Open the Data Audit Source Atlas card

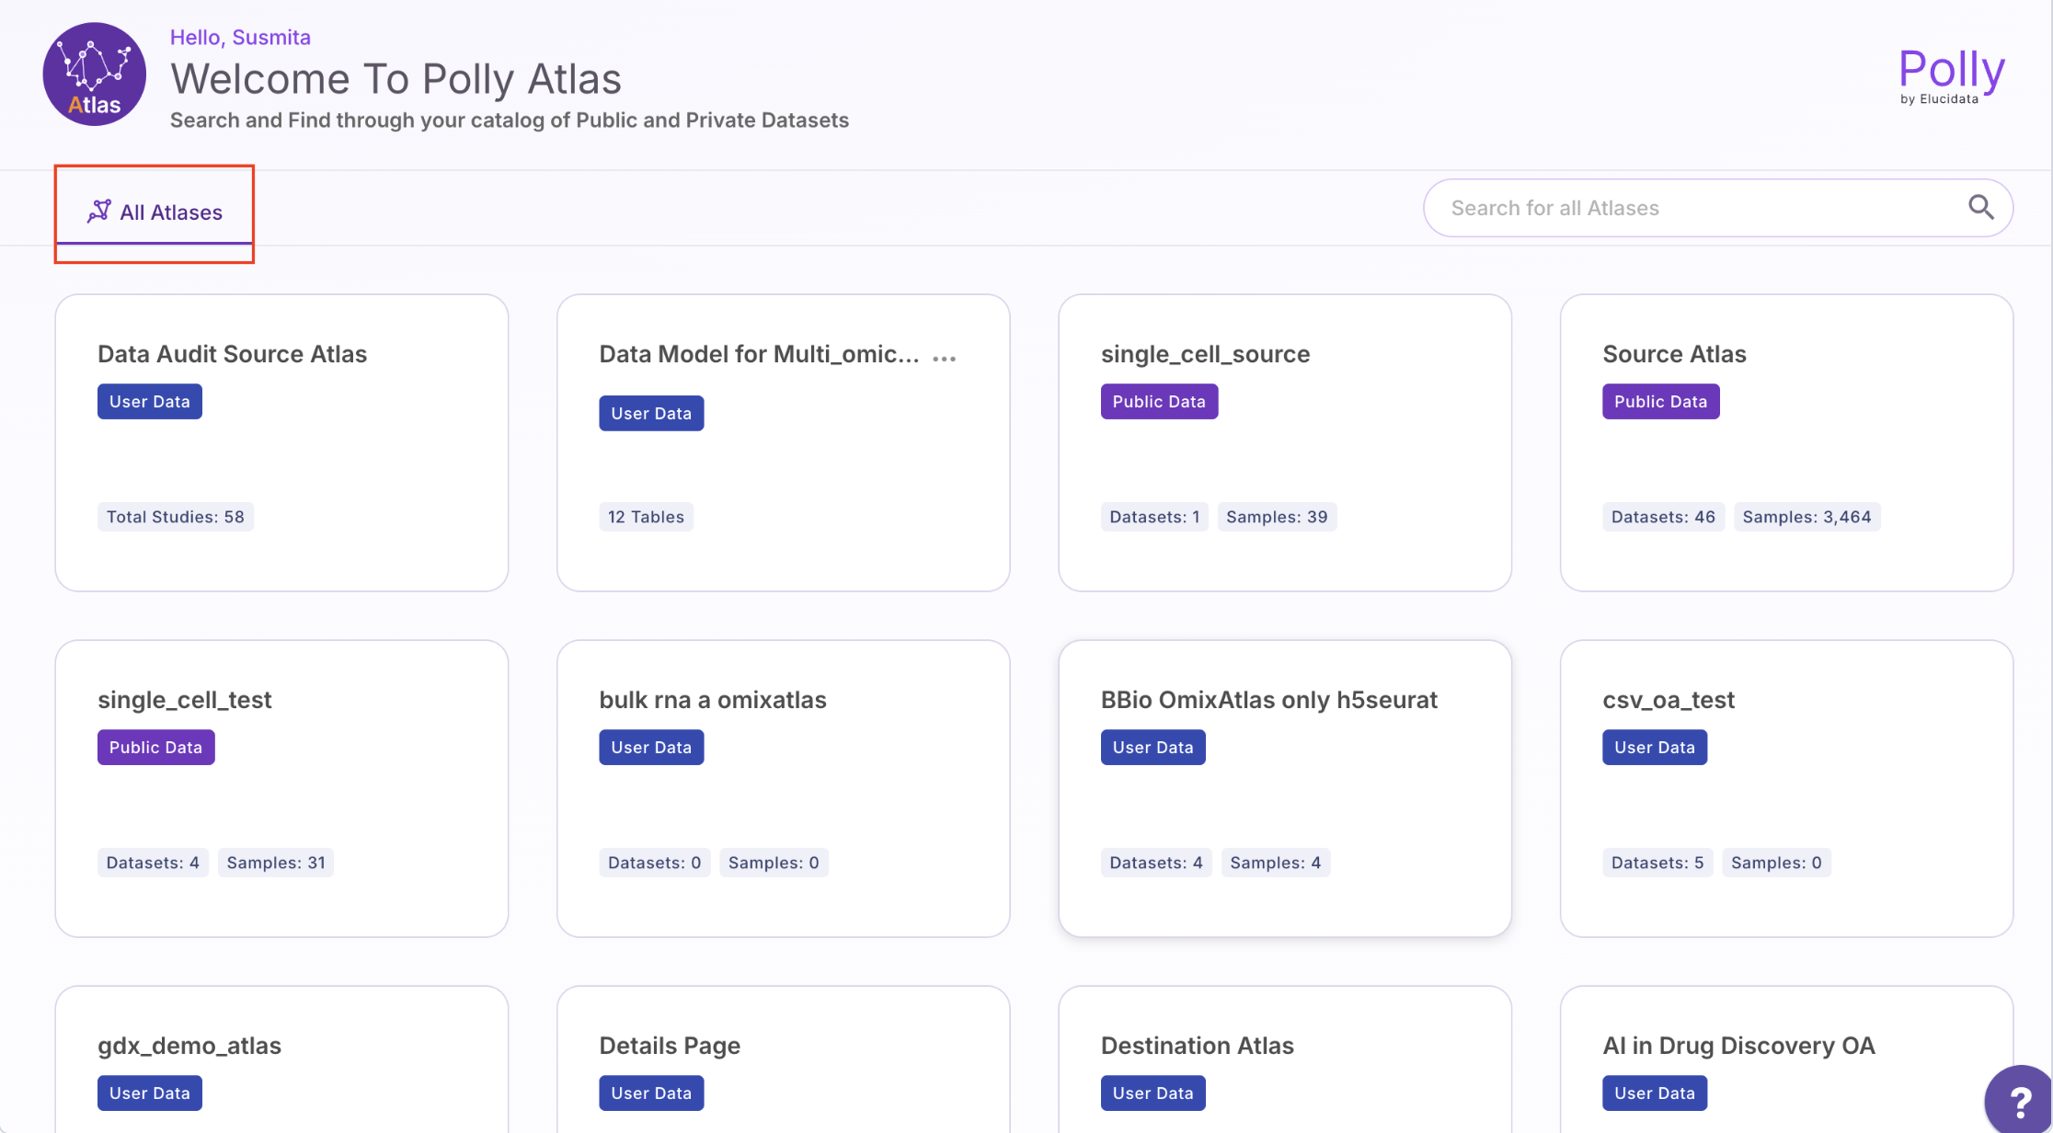click(x=281, y=441)
